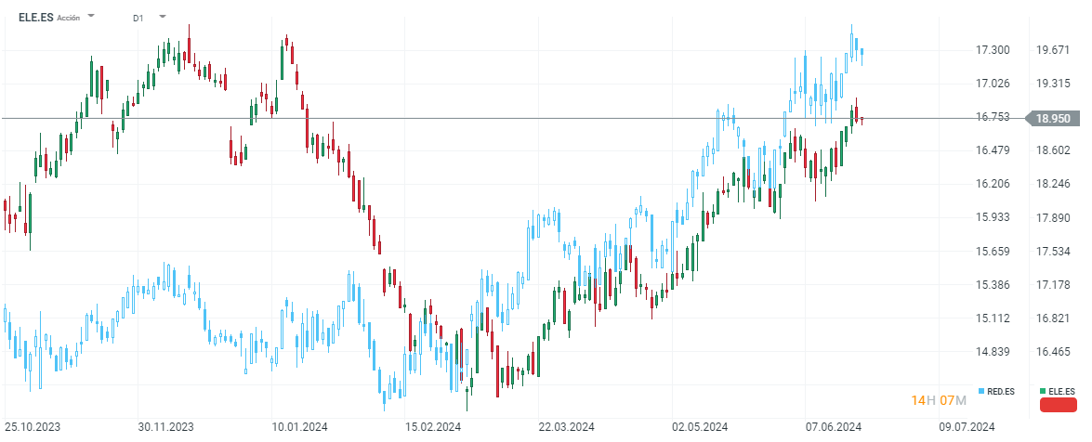
Task: Select the 25.10.2023 date axis label
Action: [x=32, y=426]
